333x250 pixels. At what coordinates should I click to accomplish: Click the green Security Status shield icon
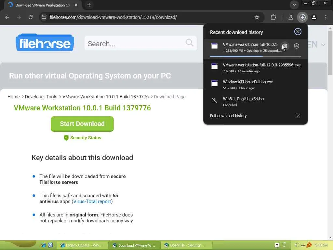pyautogui.click(x=66, y=138)
